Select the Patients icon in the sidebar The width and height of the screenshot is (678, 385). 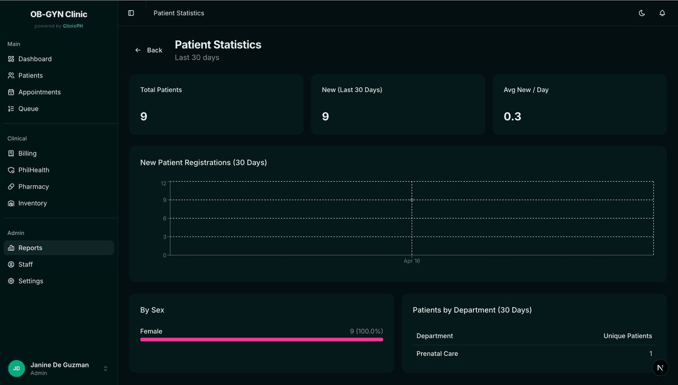(x=12, y=75)
